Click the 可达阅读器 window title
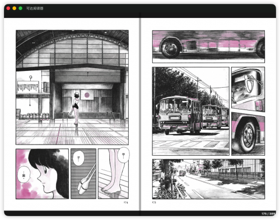Screen dimensions: 280x220 pos(35,8)
